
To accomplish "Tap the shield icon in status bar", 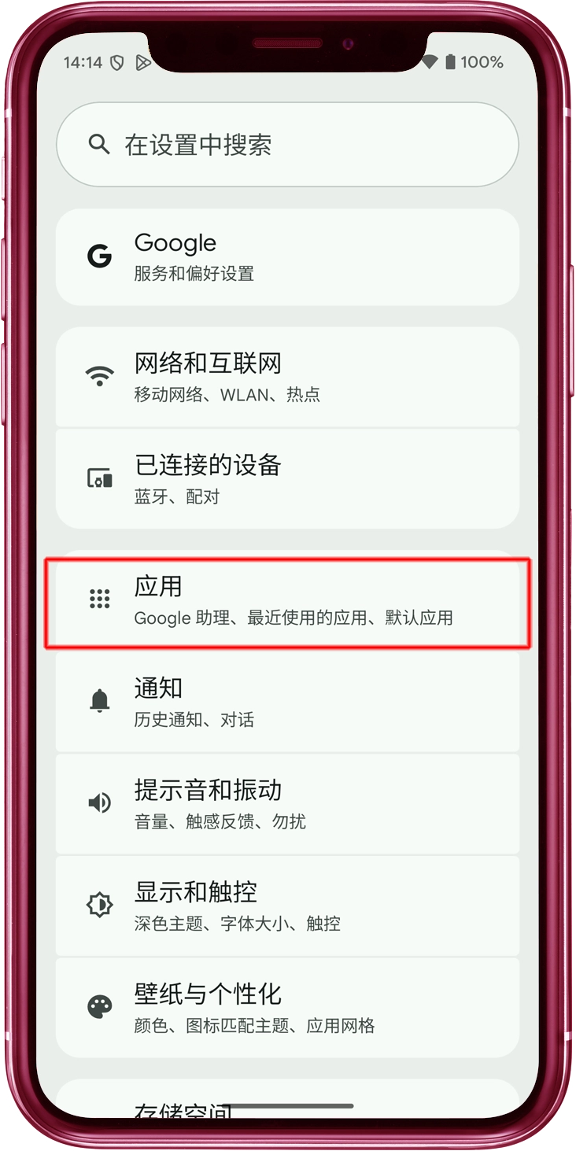I will [117, 62].
